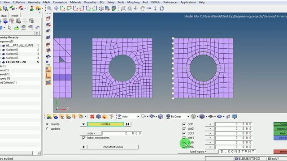Toggle the constant value switch arrows
287x161 pixels.
pyautogui.click(x=84, y=147)
